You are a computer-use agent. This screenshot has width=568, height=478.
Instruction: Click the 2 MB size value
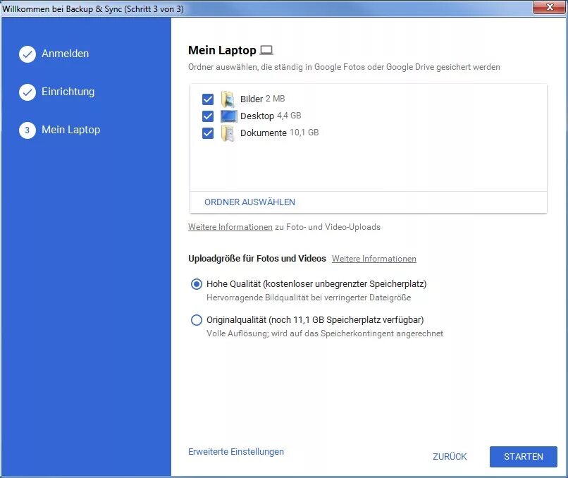(x=276, y=99)
